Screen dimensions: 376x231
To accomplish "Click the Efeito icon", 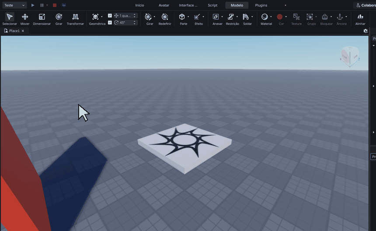I will click(x=197, y=17).
